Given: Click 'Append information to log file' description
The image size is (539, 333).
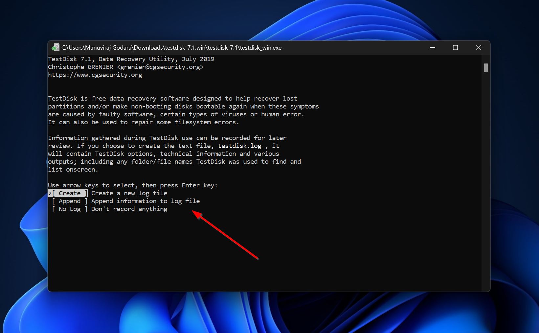Looking at the screenshot, I should (x=146, y=201).
